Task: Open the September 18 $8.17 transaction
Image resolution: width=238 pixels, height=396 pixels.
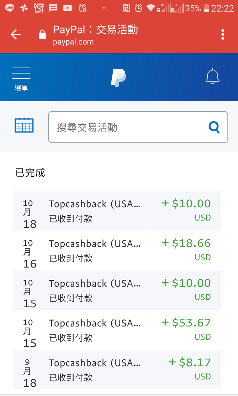Action: click(x=116, y=369)
